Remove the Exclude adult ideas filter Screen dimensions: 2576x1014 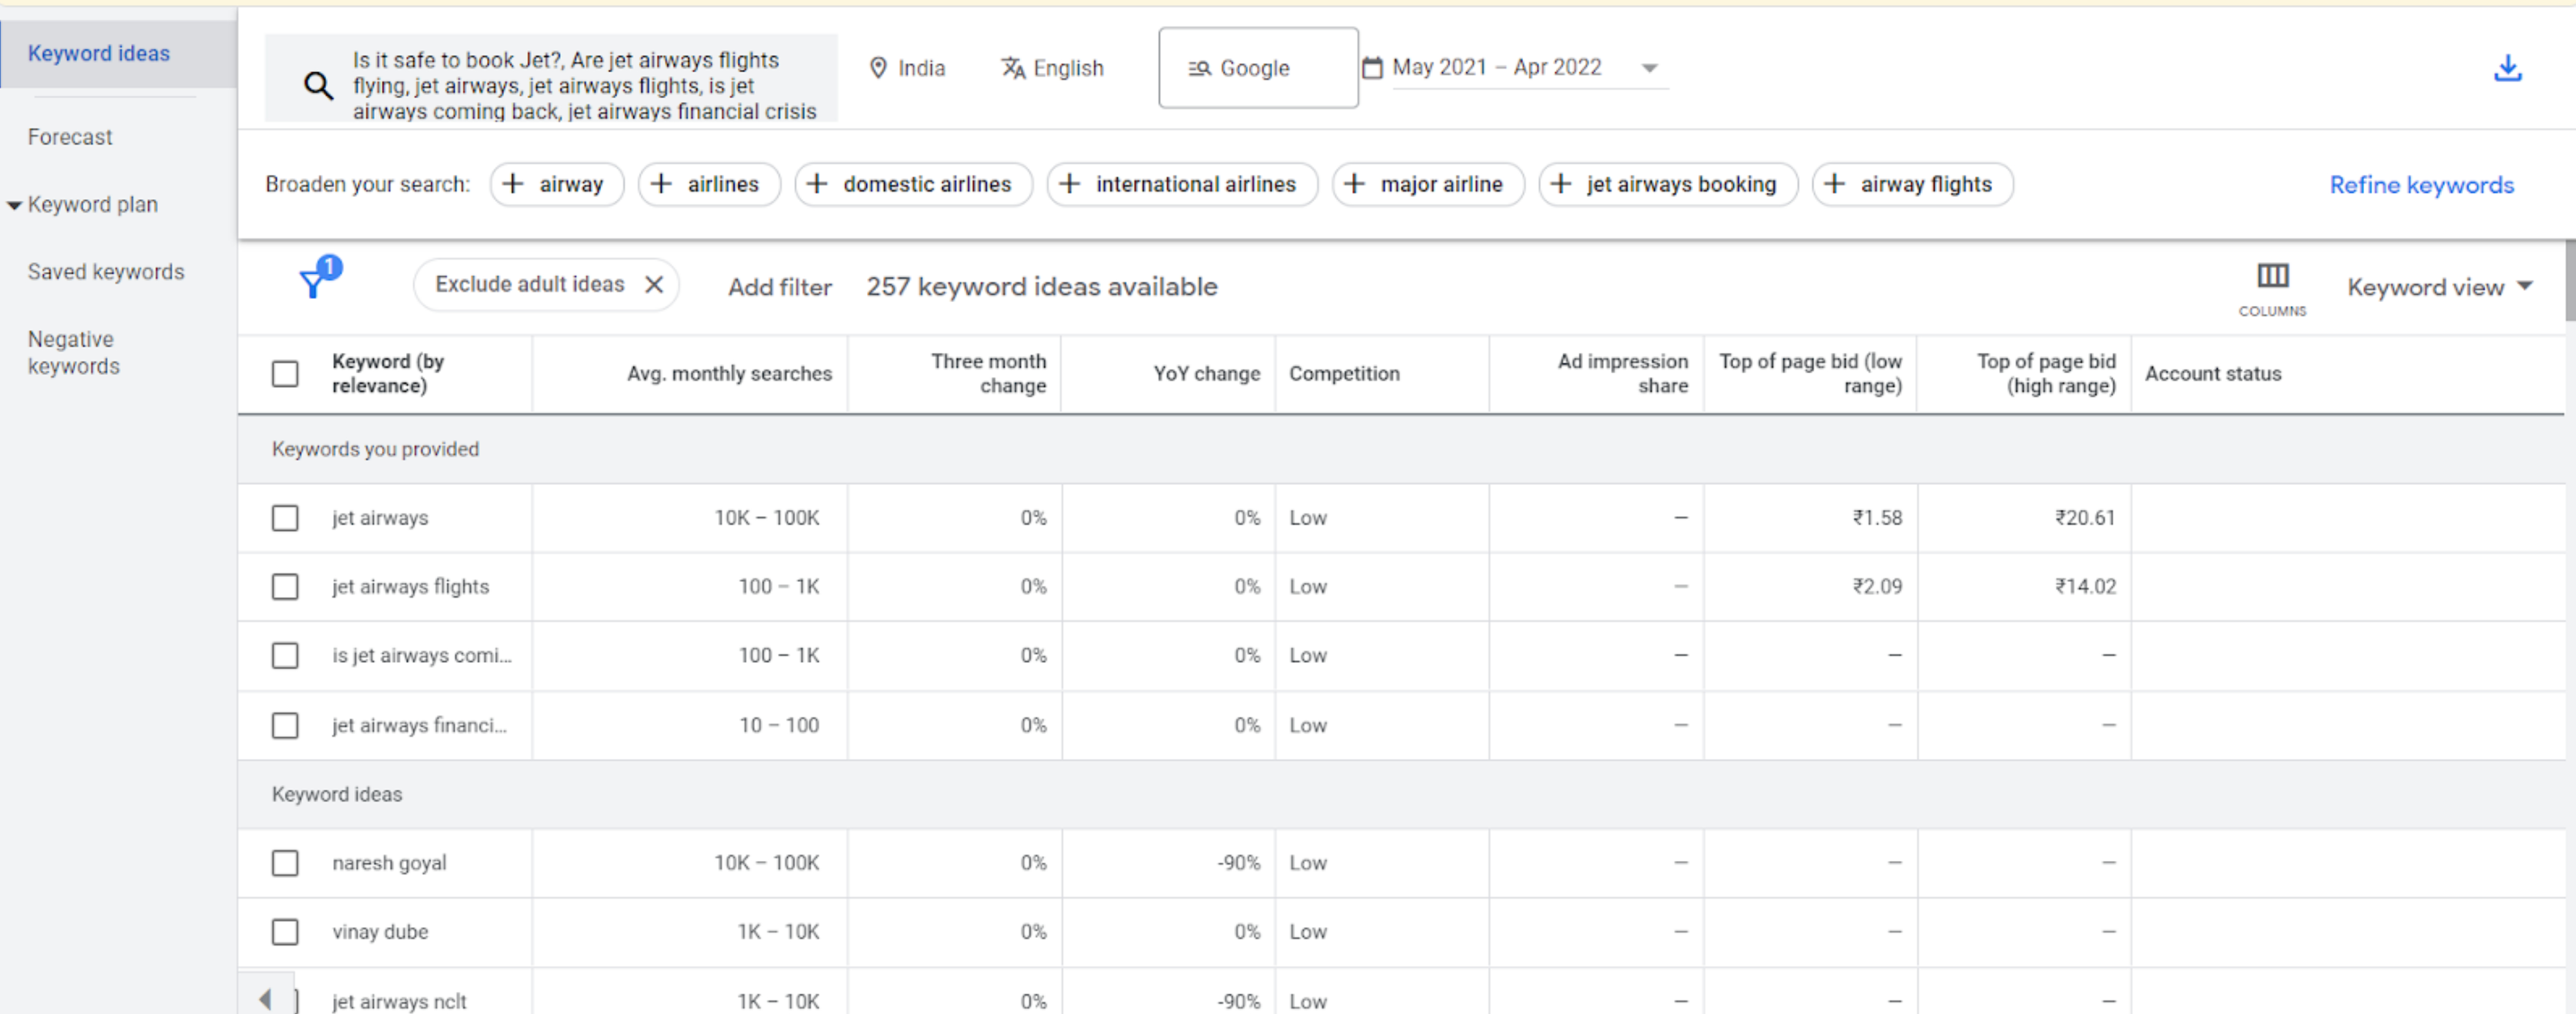[654, 285]
